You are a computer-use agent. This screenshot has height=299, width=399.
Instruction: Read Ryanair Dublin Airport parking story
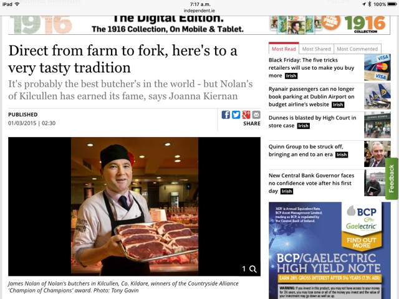(312, 97)
